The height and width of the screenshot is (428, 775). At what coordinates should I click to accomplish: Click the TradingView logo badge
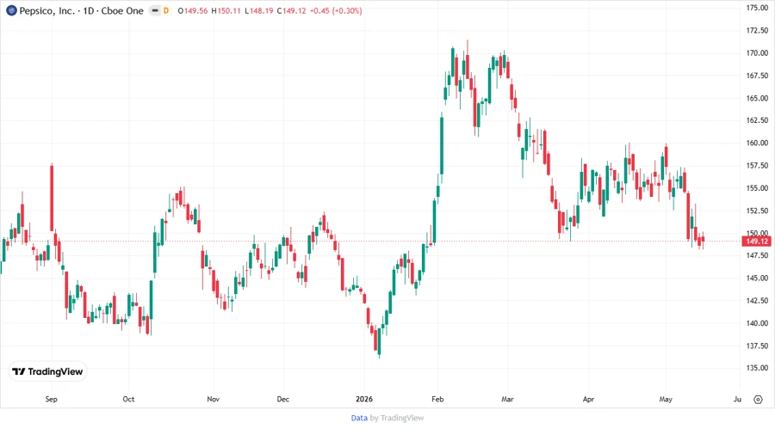pyautogui.click(x=48, y=371)
